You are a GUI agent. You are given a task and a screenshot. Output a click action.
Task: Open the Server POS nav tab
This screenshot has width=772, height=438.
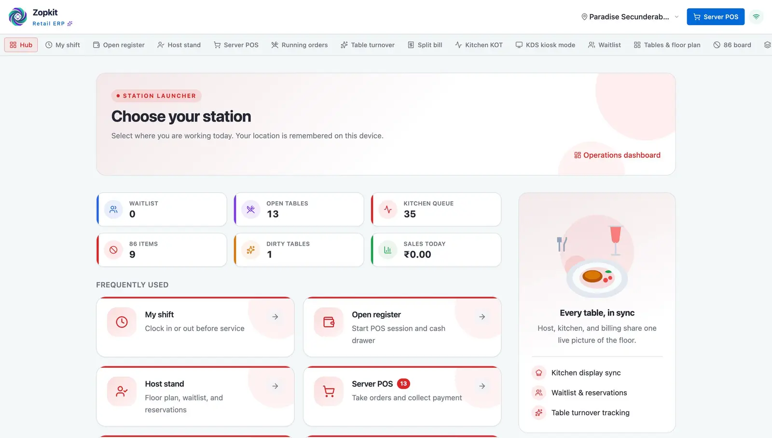point(236,45)
